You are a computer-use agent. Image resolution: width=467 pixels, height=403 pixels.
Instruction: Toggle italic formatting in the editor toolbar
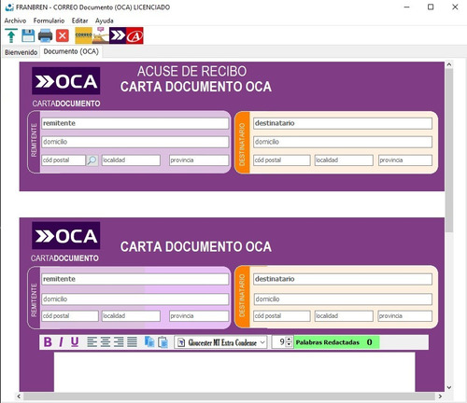click(x=61, y=342)
